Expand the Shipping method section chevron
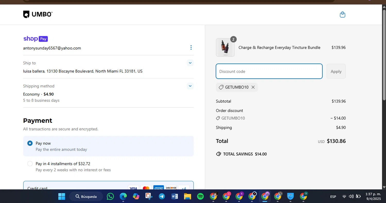Image resolution: width=386 pixels, height=203 pixels. click(190, 86)
